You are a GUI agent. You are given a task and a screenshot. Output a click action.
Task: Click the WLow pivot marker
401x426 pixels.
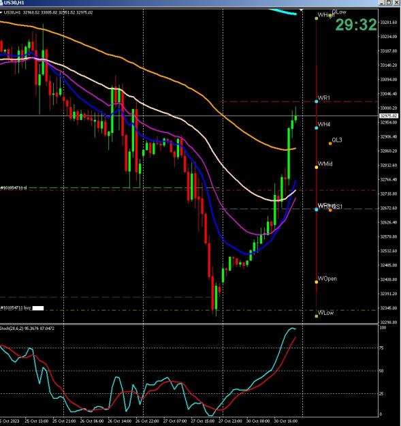(x=317, y=316)
